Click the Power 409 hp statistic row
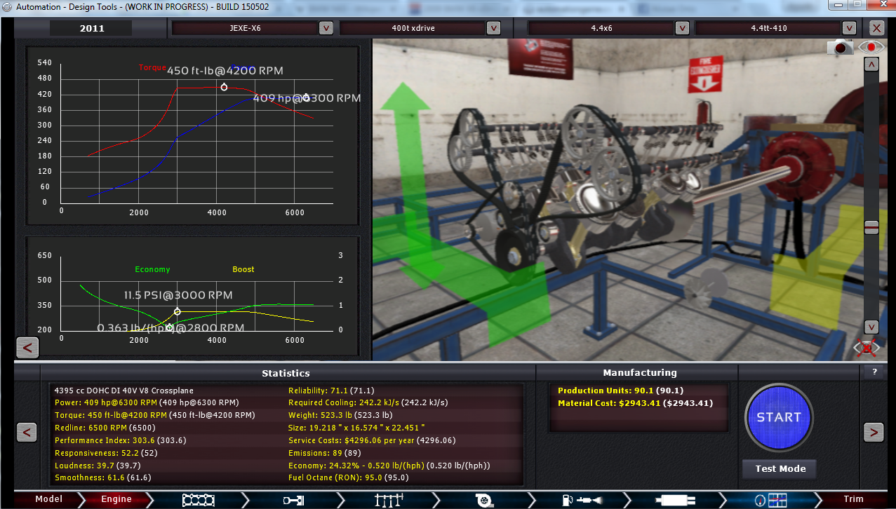Viewport: 896px width, 509px height. (x=147, y=402)
